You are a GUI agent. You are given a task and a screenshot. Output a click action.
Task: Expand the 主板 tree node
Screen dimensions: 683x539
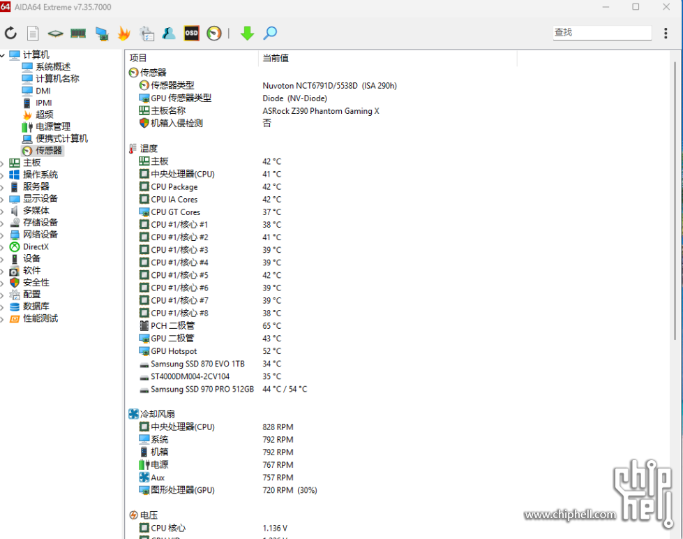[x=2, y=163]
